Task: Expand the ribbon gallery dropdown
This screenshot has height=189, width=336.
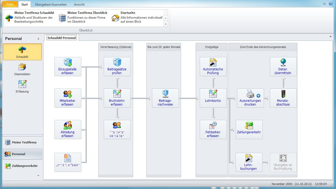Action: 166,24
